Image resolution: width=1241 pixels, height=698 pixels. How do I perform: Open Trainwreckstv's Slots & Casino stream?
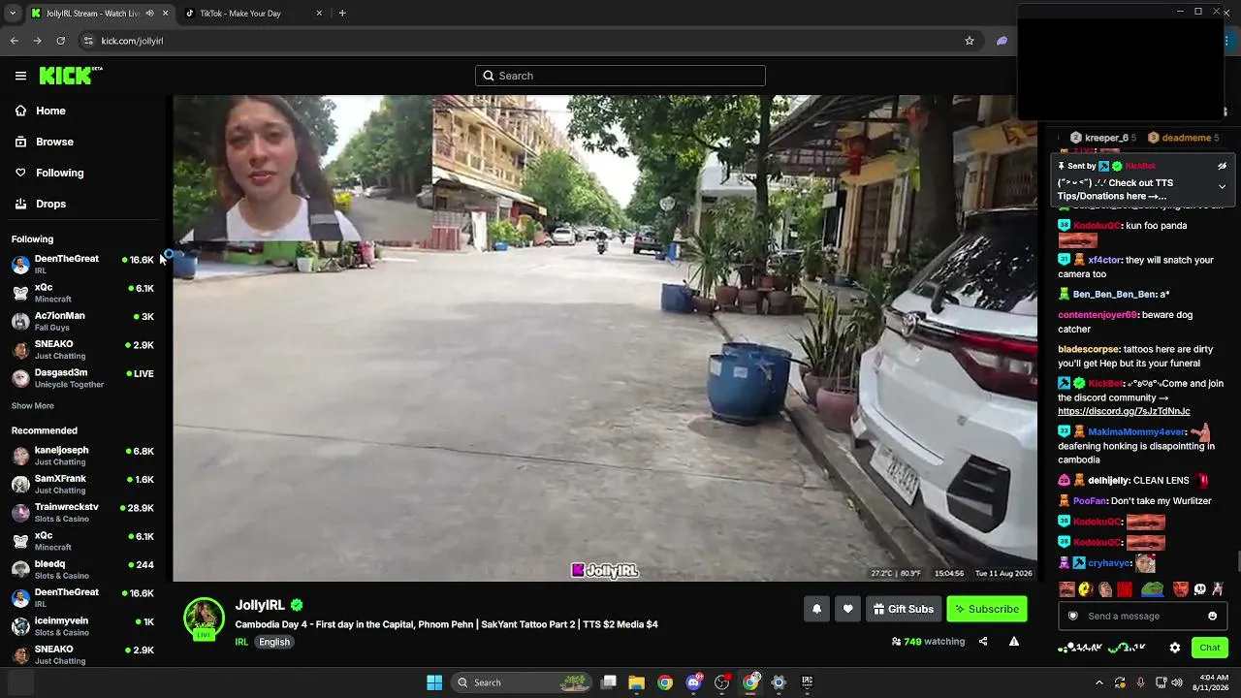pos(82,512)
